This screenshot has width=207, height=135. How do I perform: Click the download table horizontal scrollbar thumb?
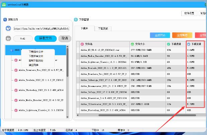click(x=147, y=115)
